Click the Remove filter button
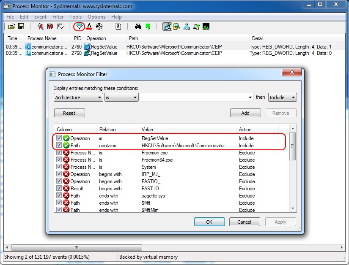349x265 pixels. tap(281, 113)
